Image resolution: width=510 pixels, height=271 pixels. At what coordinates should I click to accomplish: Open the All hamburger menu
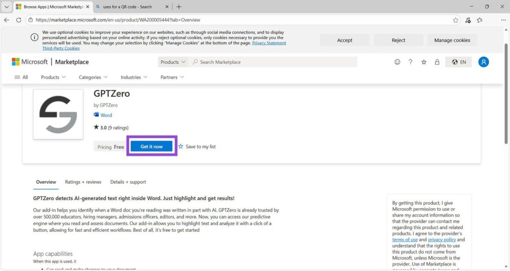pyautogui.click(x=21, y=77)
